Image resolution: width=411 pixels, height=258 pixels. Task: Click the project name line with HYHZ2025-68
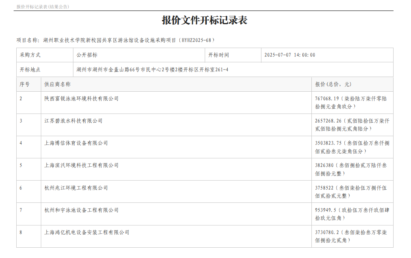115,40
